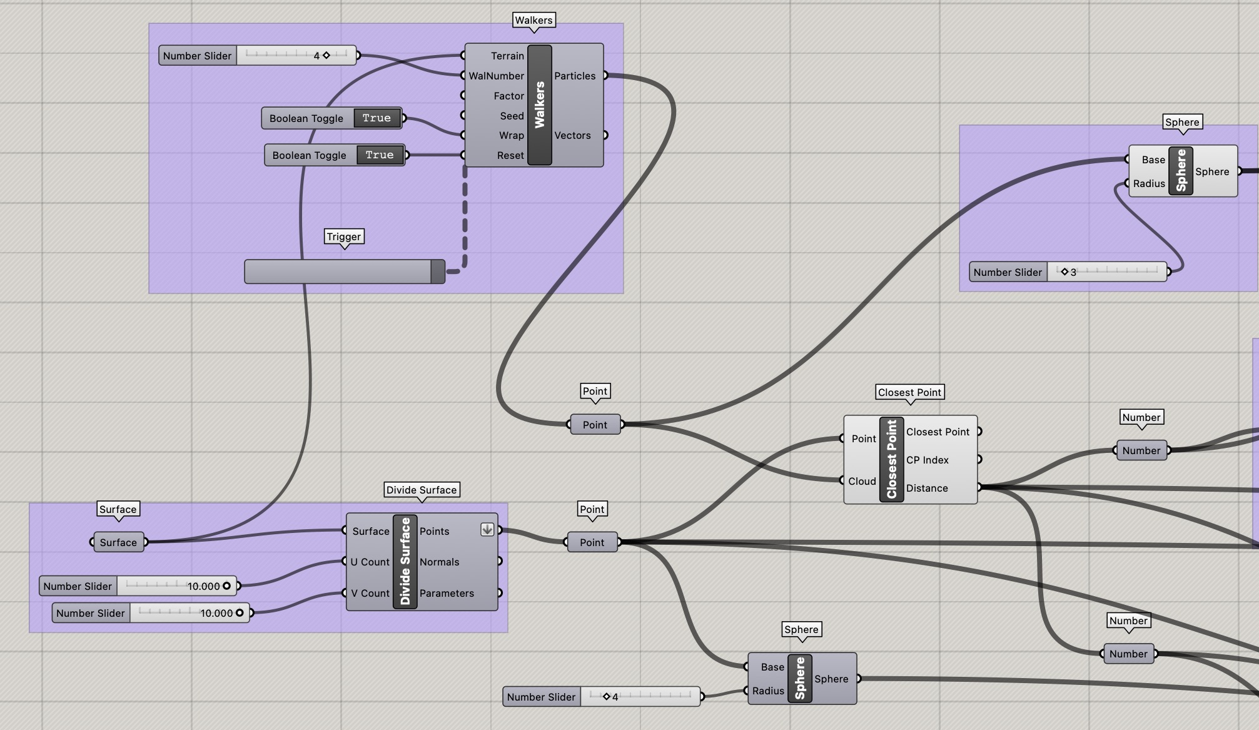
Task: Select the Closest Point component
Action: click(891, 460)
